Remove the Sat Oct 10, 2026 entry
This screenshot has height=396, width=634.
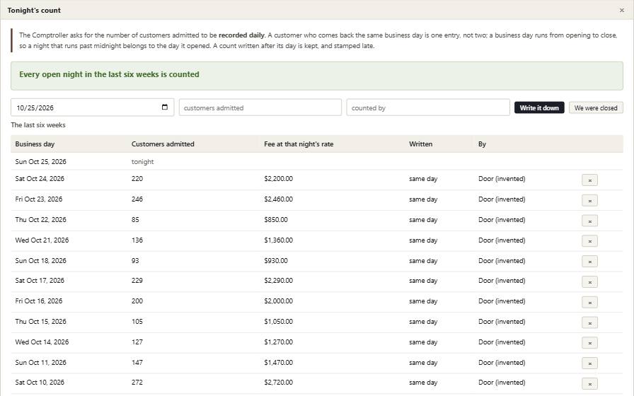pos(589,383)
